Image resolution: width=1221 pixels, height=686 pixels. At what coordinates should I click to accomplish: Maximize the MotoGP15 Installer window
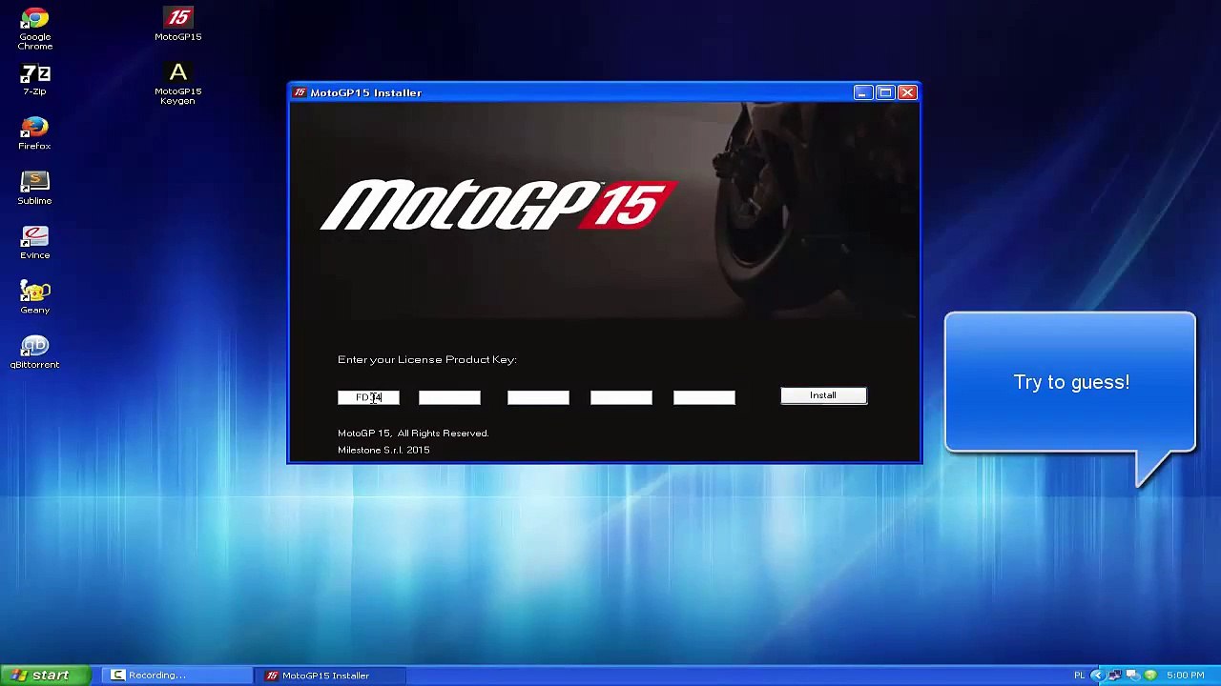point(885,92)
